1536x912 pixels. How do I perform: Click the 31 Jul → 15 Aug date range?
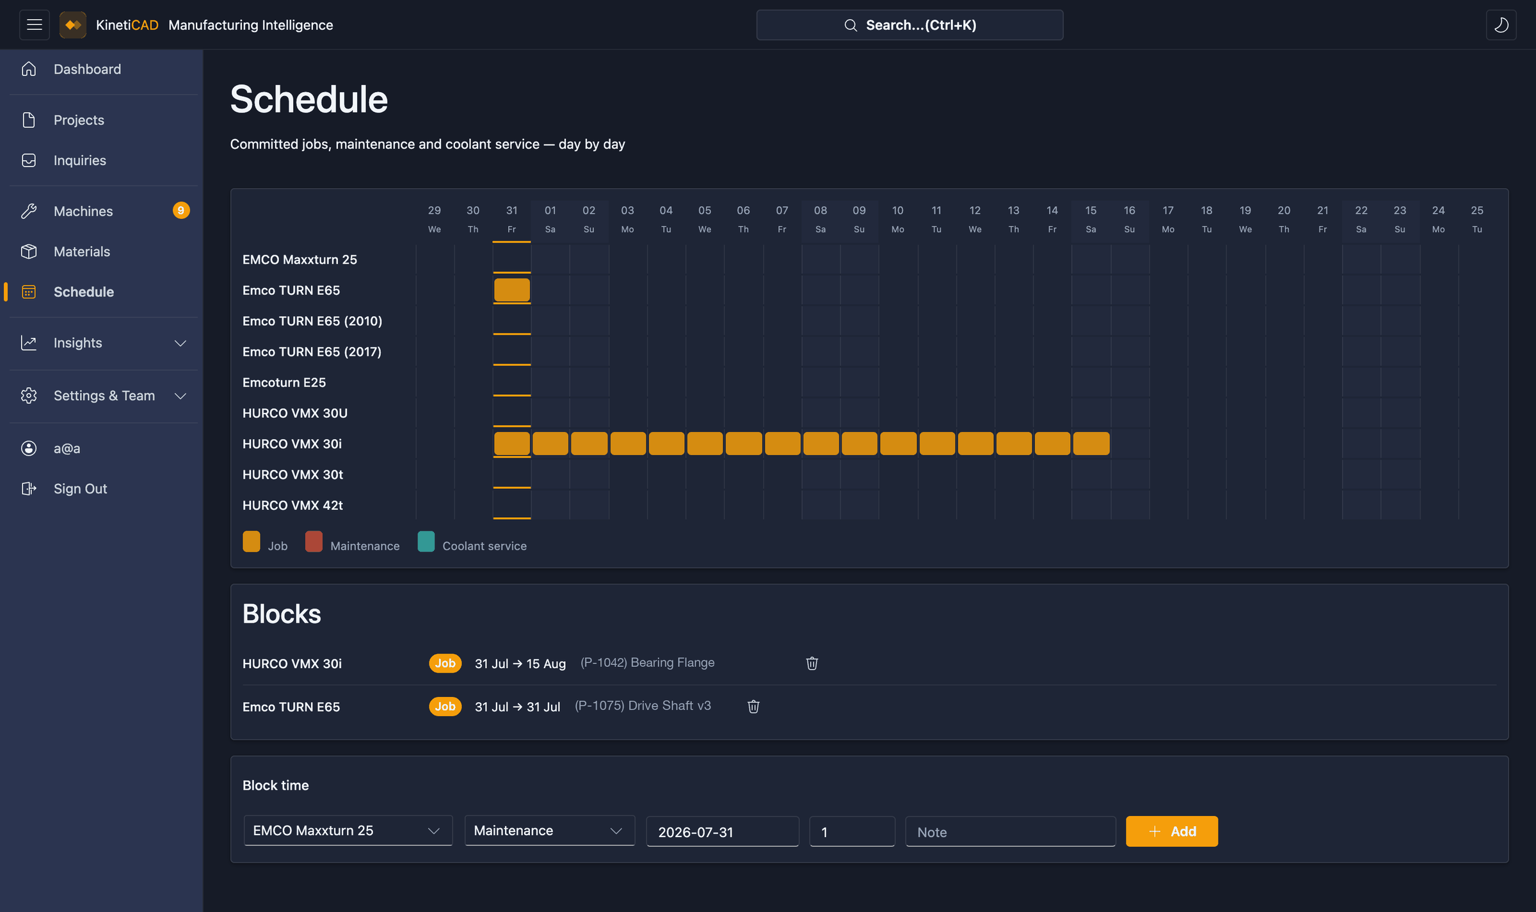(520, 664)
